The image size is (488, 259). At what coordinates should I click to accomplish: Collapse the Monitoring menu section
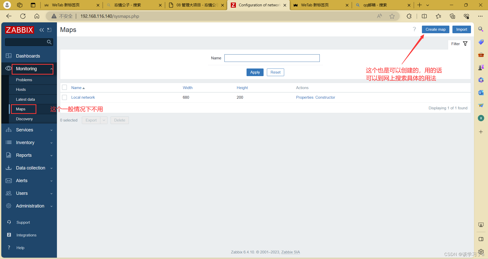[51, 69]
